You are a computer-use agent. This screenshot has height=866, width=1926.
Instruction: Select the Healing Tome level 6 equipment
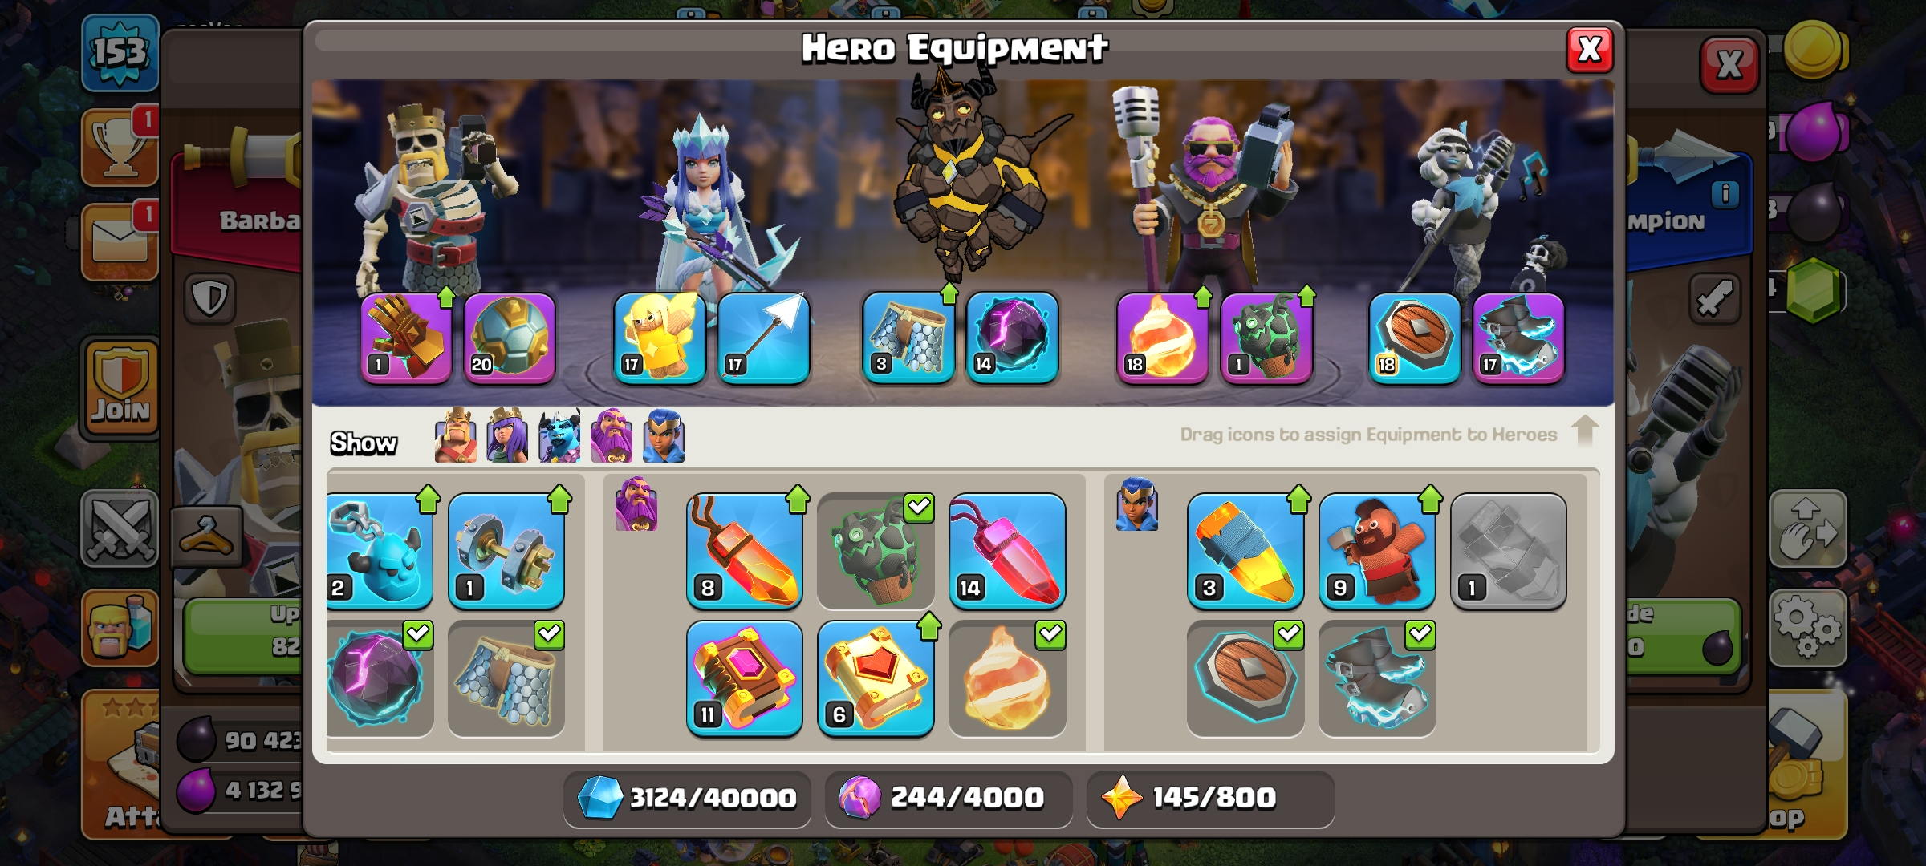coord(876,678)
